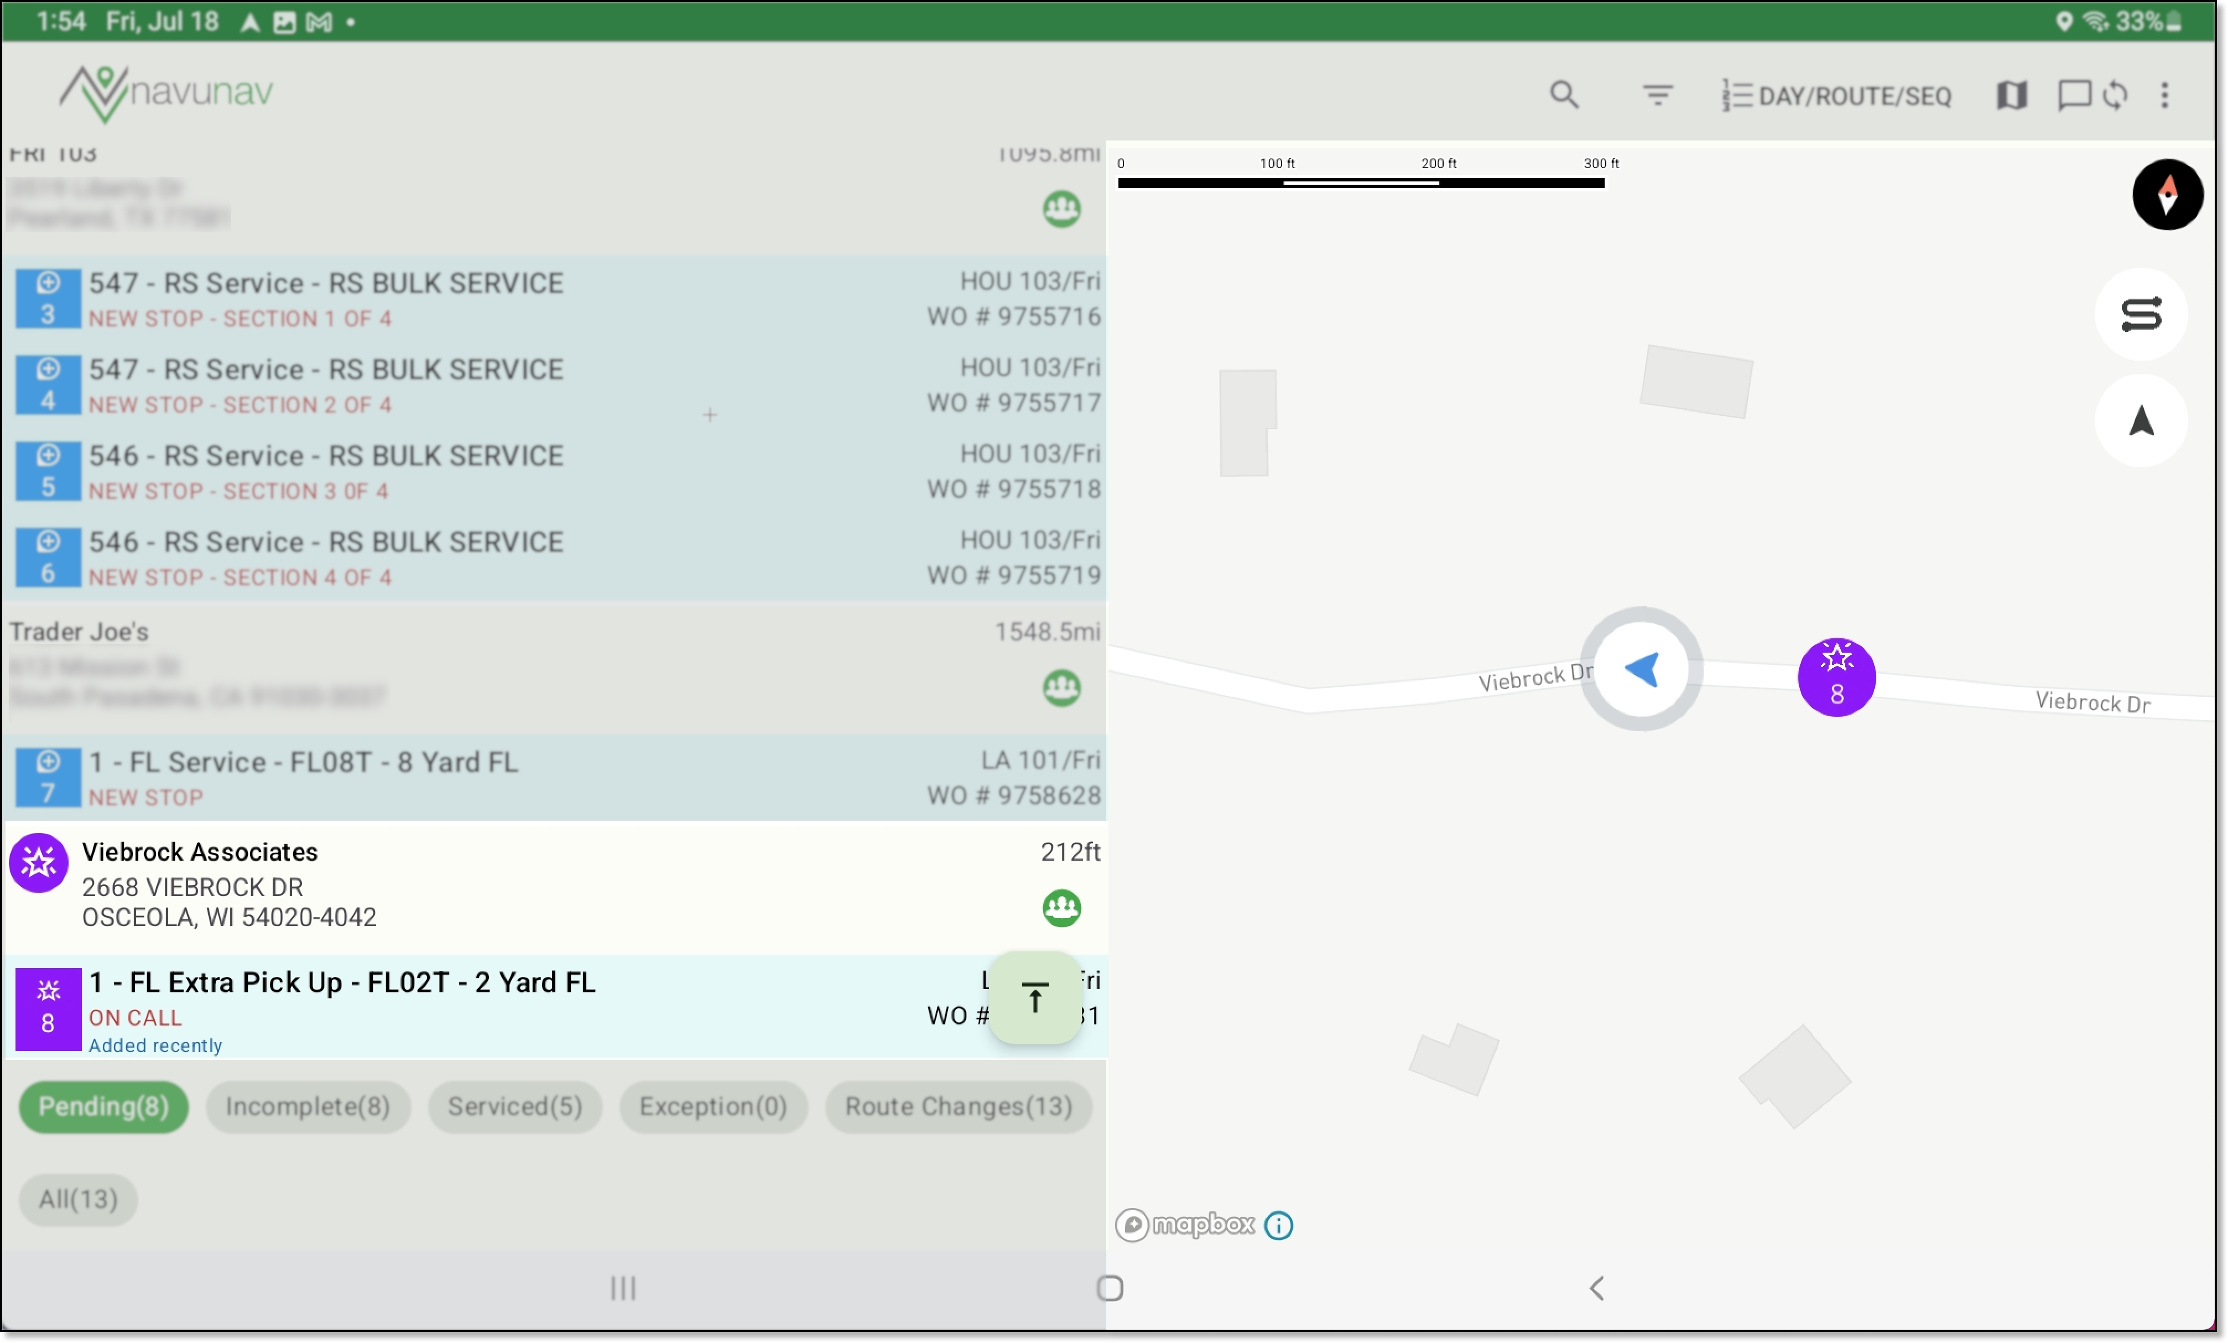The width and height of the screenshot is (2228, 1343).
Task: Center the map with the navigation arrow
Action: 2140,420
